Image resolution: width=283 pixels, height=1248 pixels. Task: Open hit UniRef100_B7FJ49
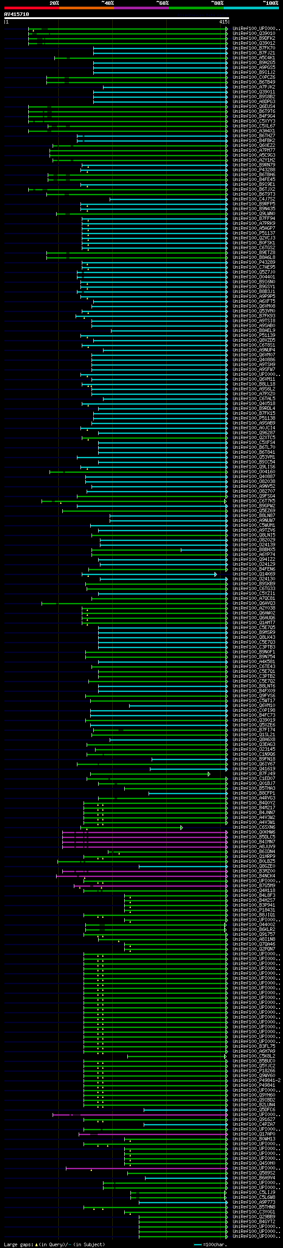[x=254, y=774]
